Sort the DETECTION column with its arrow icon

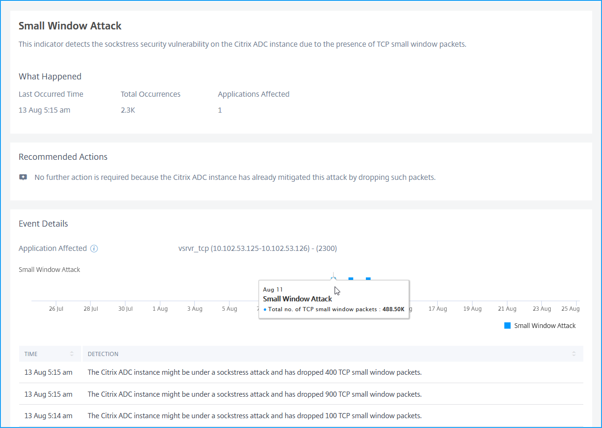point(574,354)
